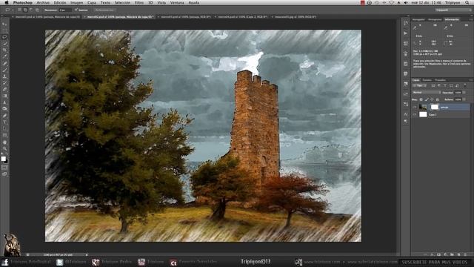474x267 pixels.
Task: Open the blend mode Normal dropdown
Action: coord(427,92)
